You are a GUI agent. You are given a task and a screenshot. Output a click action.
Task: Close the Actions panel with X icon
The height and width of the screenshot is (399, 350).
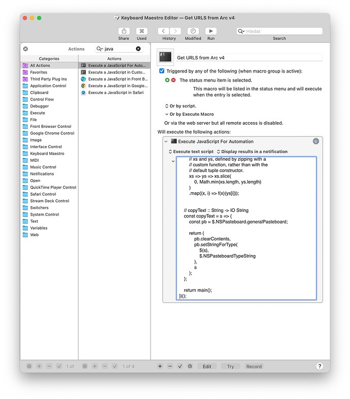25,49
